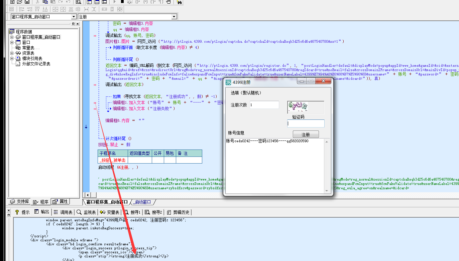Open the 窗口程序集_启动窗口 dropdown
Image resolution: width=459 pixels, height=261 pixels.
tap(74, 17)
